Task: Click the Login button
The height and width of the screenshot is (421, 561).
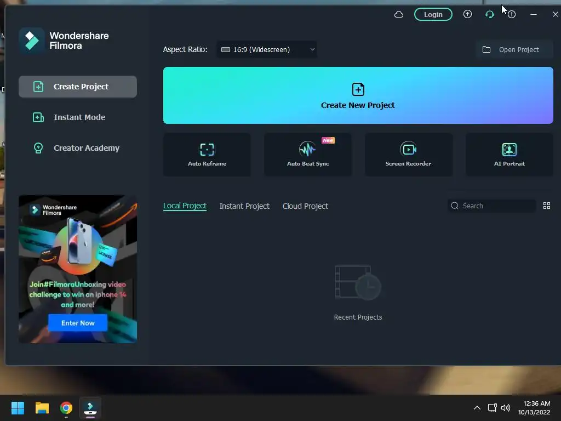Action: [433, 14]
